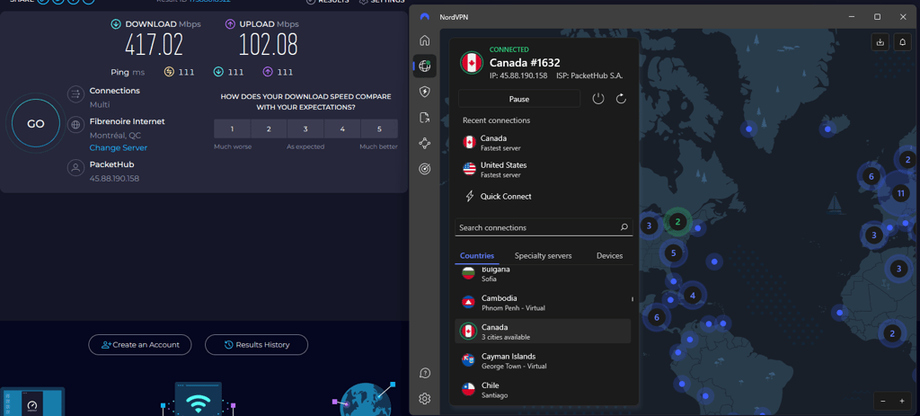
Task: Rate download speed 4
Action: (342, 128)
